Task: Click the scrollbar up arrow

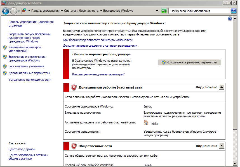Action: pos(235,18)
